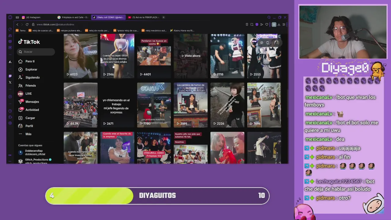Open browser profile D avatar
Image resolution: width=391 pixels, height=220 pixels.
point(274,24)
